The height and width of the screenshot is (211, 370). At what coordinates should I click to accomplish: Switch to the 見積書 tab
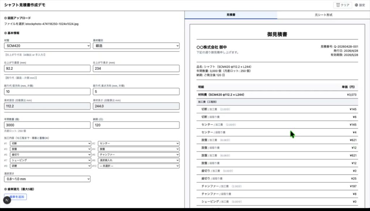(231, 15)
